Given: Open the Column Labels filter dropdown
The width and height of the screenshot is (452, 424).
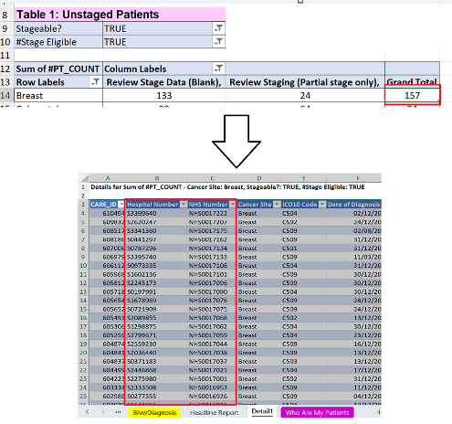Looking at the screenshot, I should click(218, 69).
